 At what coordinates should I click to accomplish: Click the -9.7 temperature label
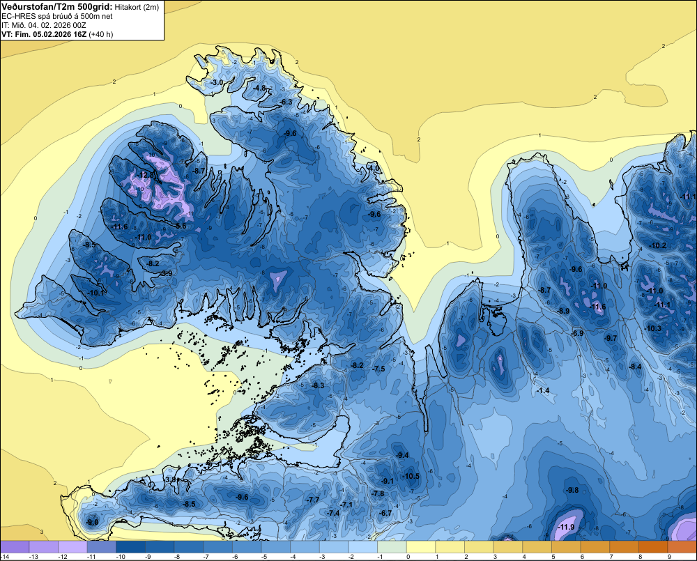(611, 338)
